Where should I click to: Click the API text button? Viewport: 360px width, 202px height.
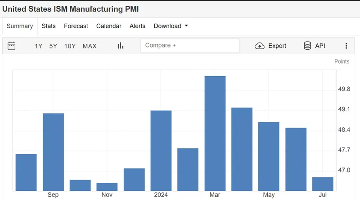pyautogui.click(x=320, y=46)
